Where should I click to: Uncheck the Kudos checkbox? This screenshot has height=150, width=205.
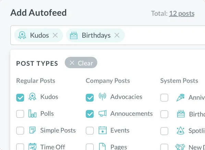coord(20,98)
